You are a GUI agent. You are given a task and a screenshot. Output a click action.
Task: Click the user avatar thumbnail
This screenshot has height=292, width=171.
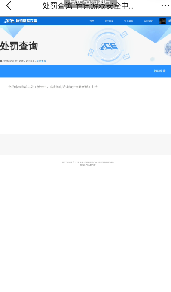pyautogui.click(x=162, y=21)
